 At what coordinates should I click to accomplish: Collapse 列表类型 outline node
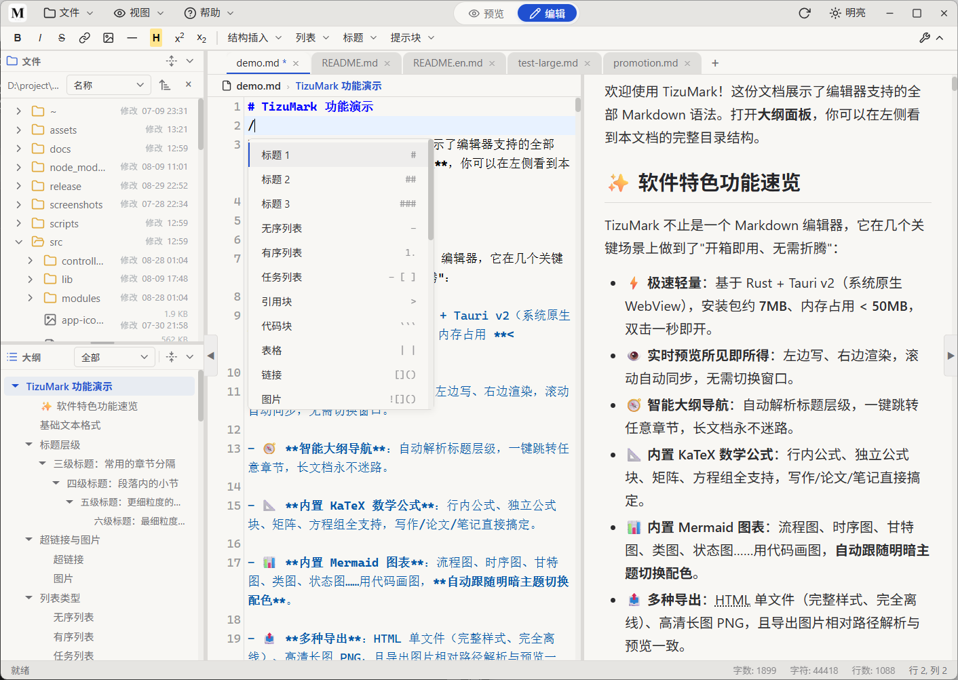tap(28, 598)
